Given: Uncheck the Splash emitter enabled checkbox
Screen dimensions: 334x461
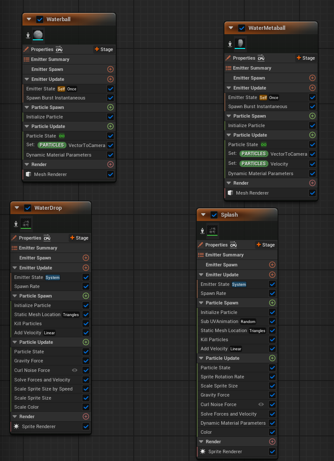Looking at the screenshot, I should click(x=214, y=214).
